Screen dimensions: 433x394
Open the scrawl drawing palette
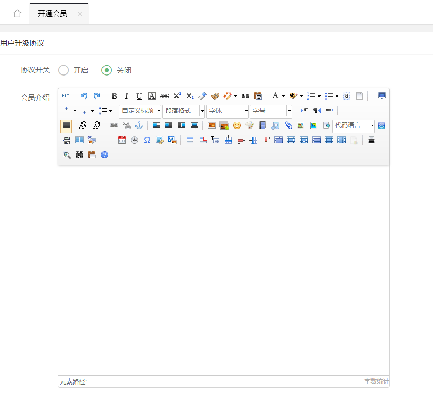[250, 125]
